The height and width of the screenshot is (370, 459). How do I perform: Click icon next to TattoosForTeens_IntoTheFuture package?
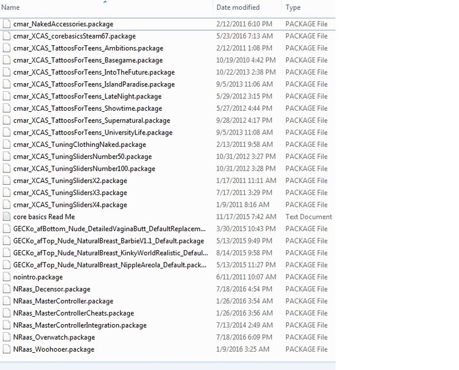[x=7, y=72]
